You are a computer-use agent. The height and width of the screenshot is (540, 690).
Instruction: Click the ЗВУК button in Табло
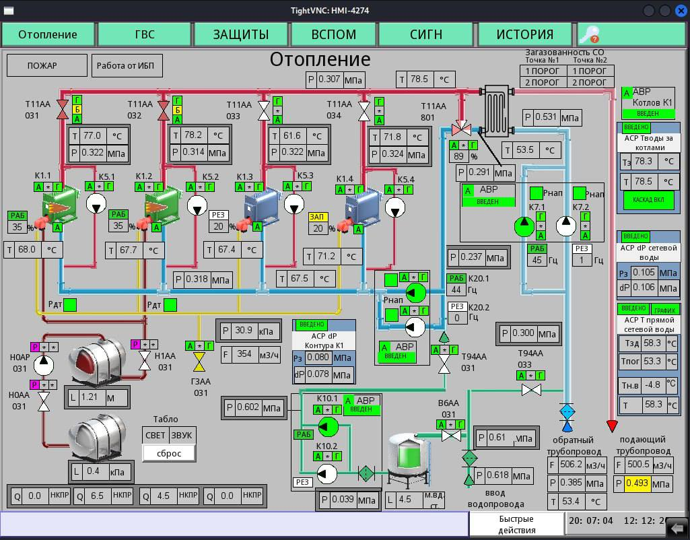pyautogui.click(x=182, y=435)
